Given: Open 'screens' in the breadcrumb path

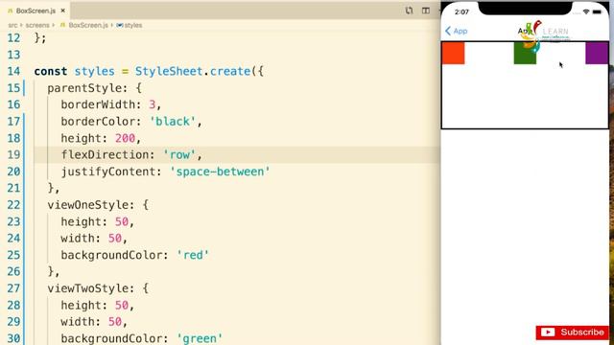Looking at the screenshot, I should pos(37,25).
